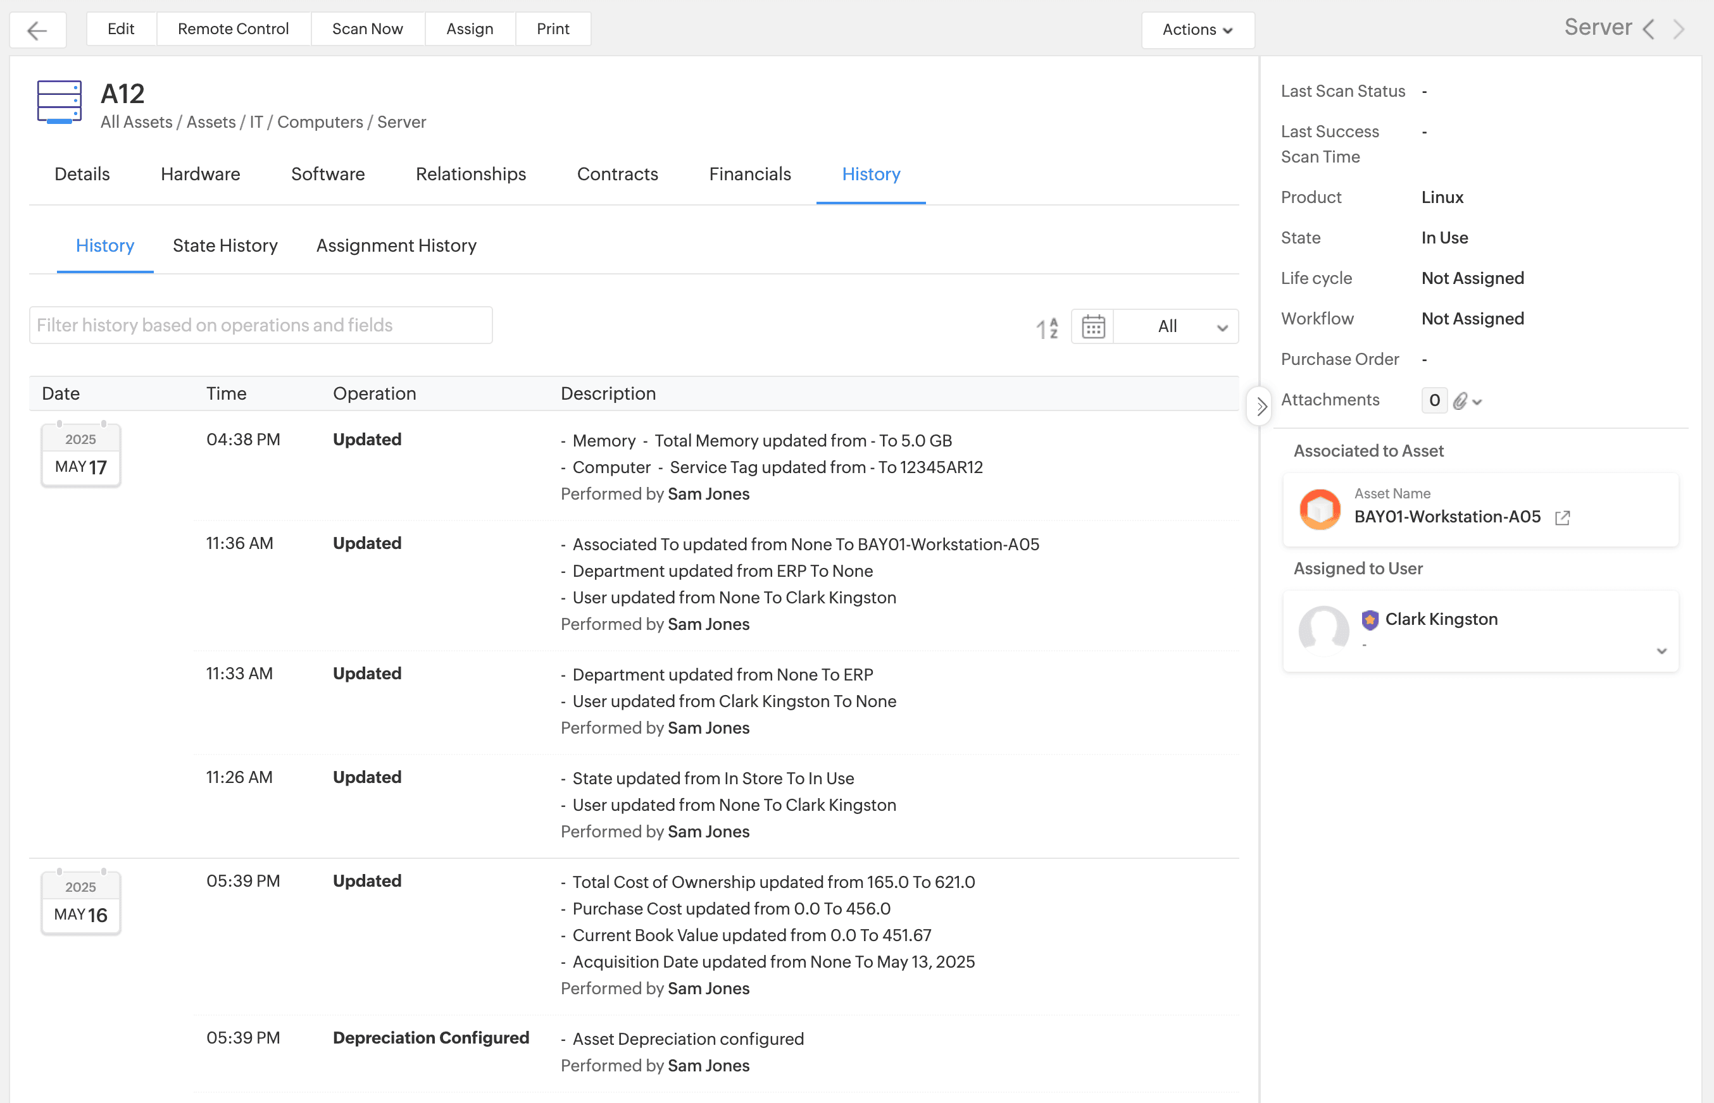Click the attachments paperclip icon
Image resolution: width=1714 pixels, height=1103 pixels.
(1460, 400)
